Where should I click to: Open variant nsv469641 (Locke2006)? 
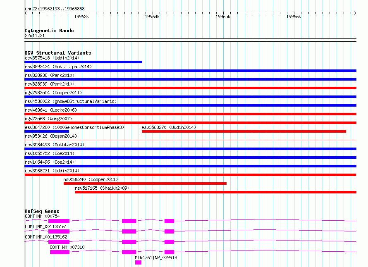[51, 110]
